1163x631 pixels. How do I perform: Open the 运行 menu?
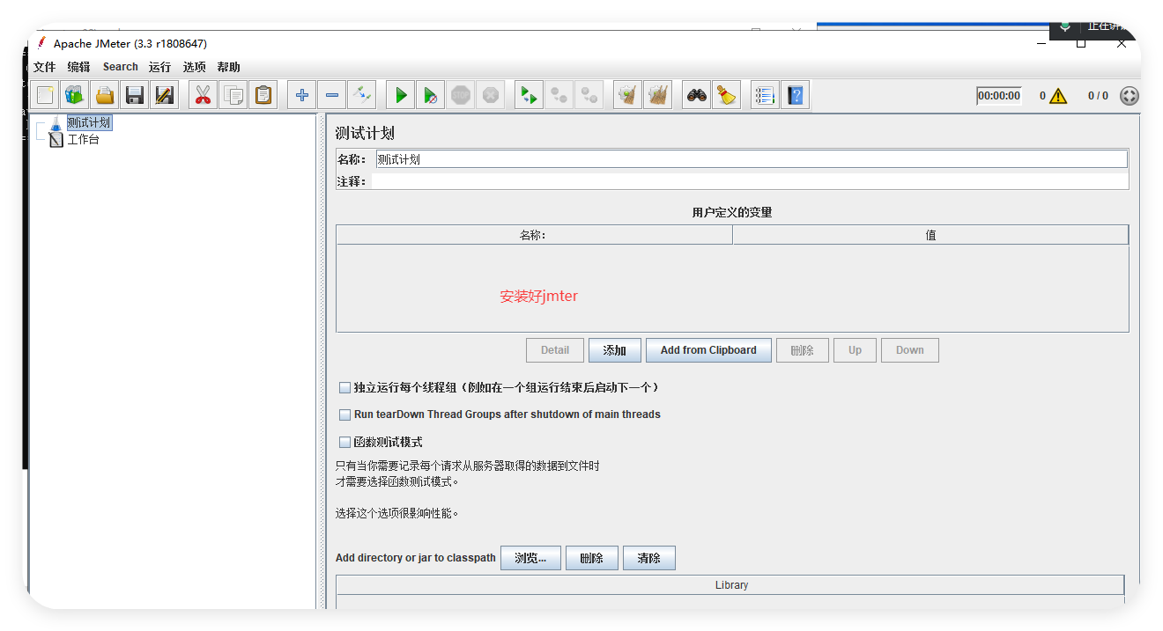[160, 67]
